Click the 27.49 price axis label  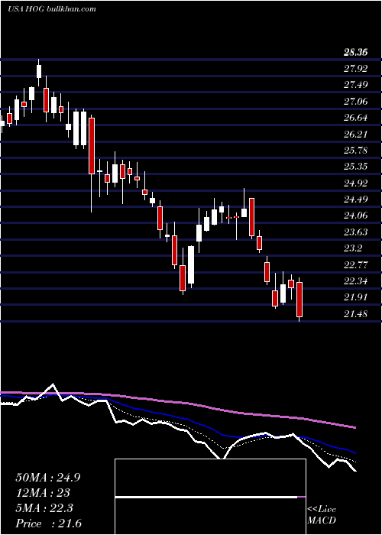[x=356, y=85]
